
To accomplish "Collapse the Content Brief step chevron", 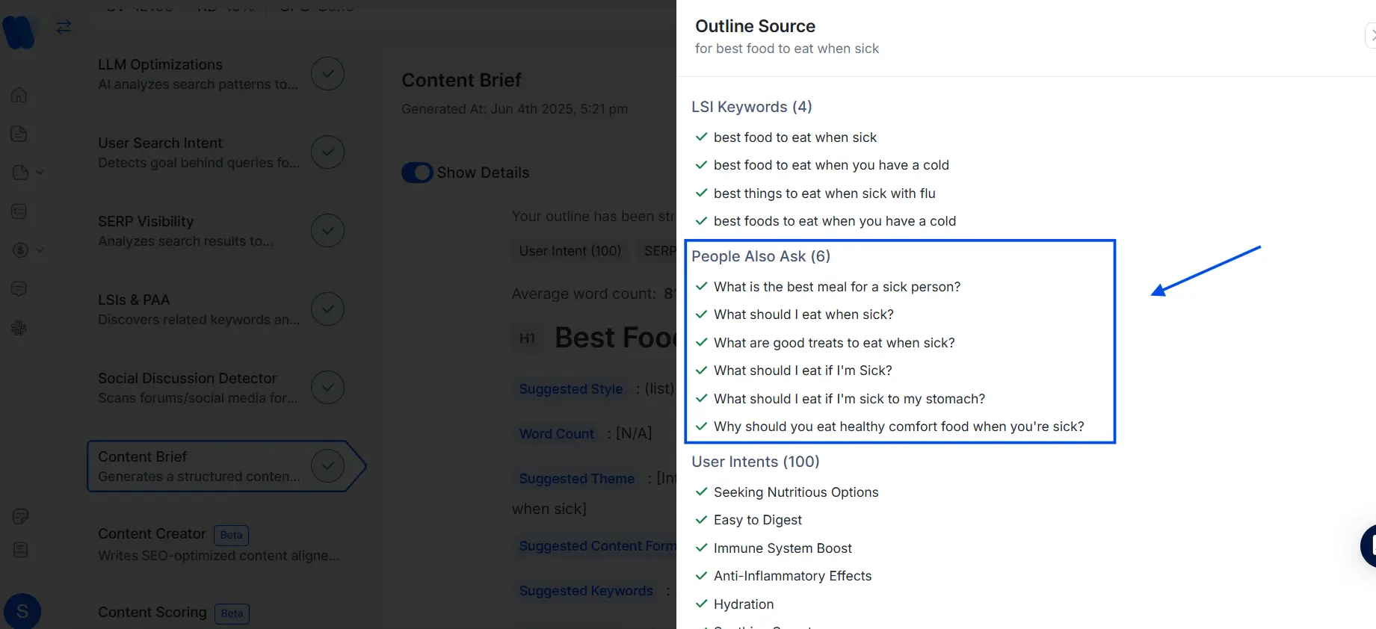I will click(327, 465).
